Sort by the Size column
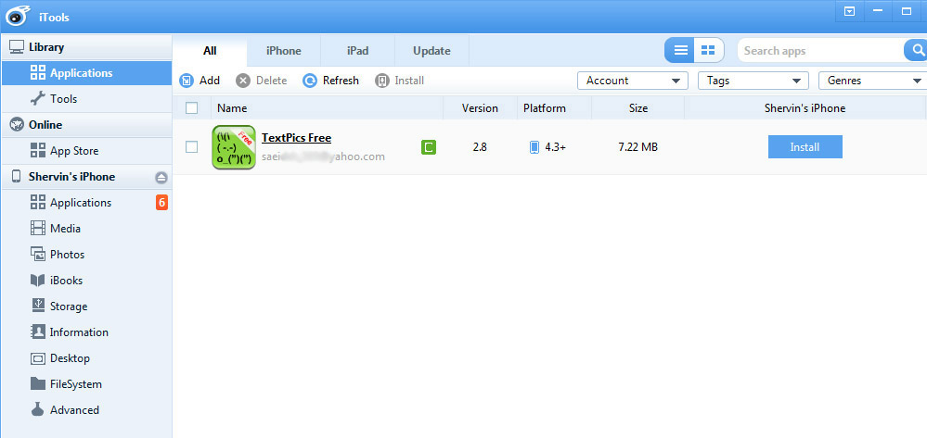The image size is (927, 438). [637, 108]
